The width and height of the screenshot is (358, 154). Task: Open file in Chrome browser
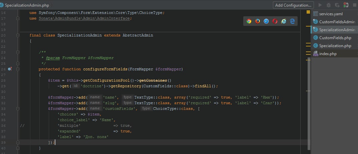coord(249,21)
